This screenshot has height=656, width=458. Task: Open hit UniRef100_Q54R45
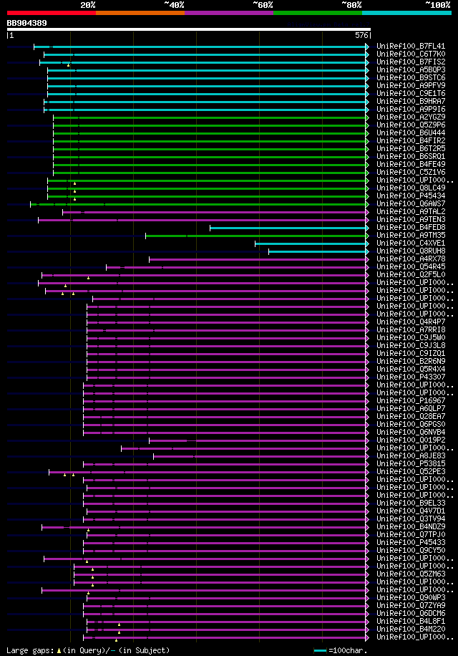[x=411, y=266]
